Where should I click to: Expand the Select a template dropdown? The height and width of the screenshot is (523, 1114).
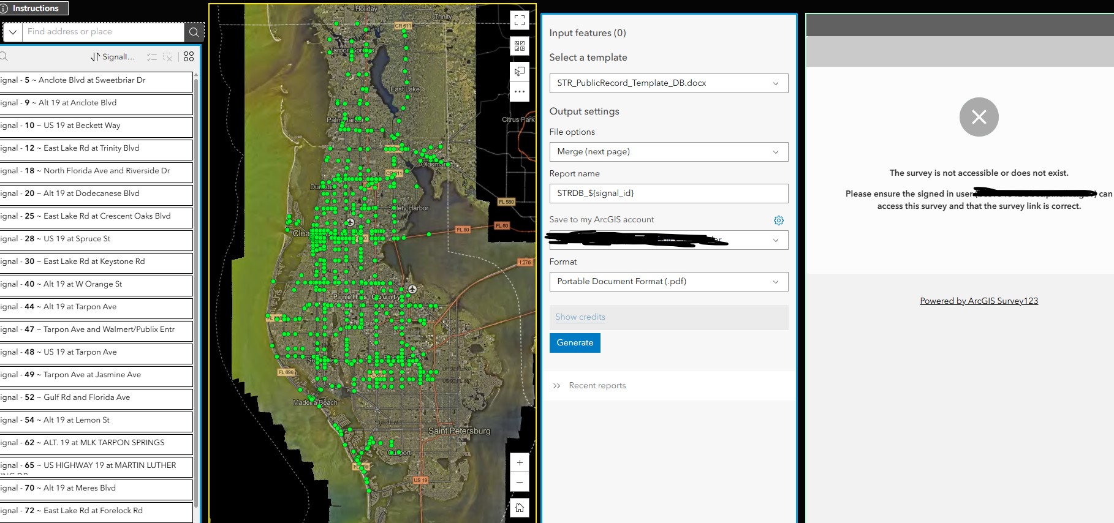pyautogui.click(x=669, y=83)
